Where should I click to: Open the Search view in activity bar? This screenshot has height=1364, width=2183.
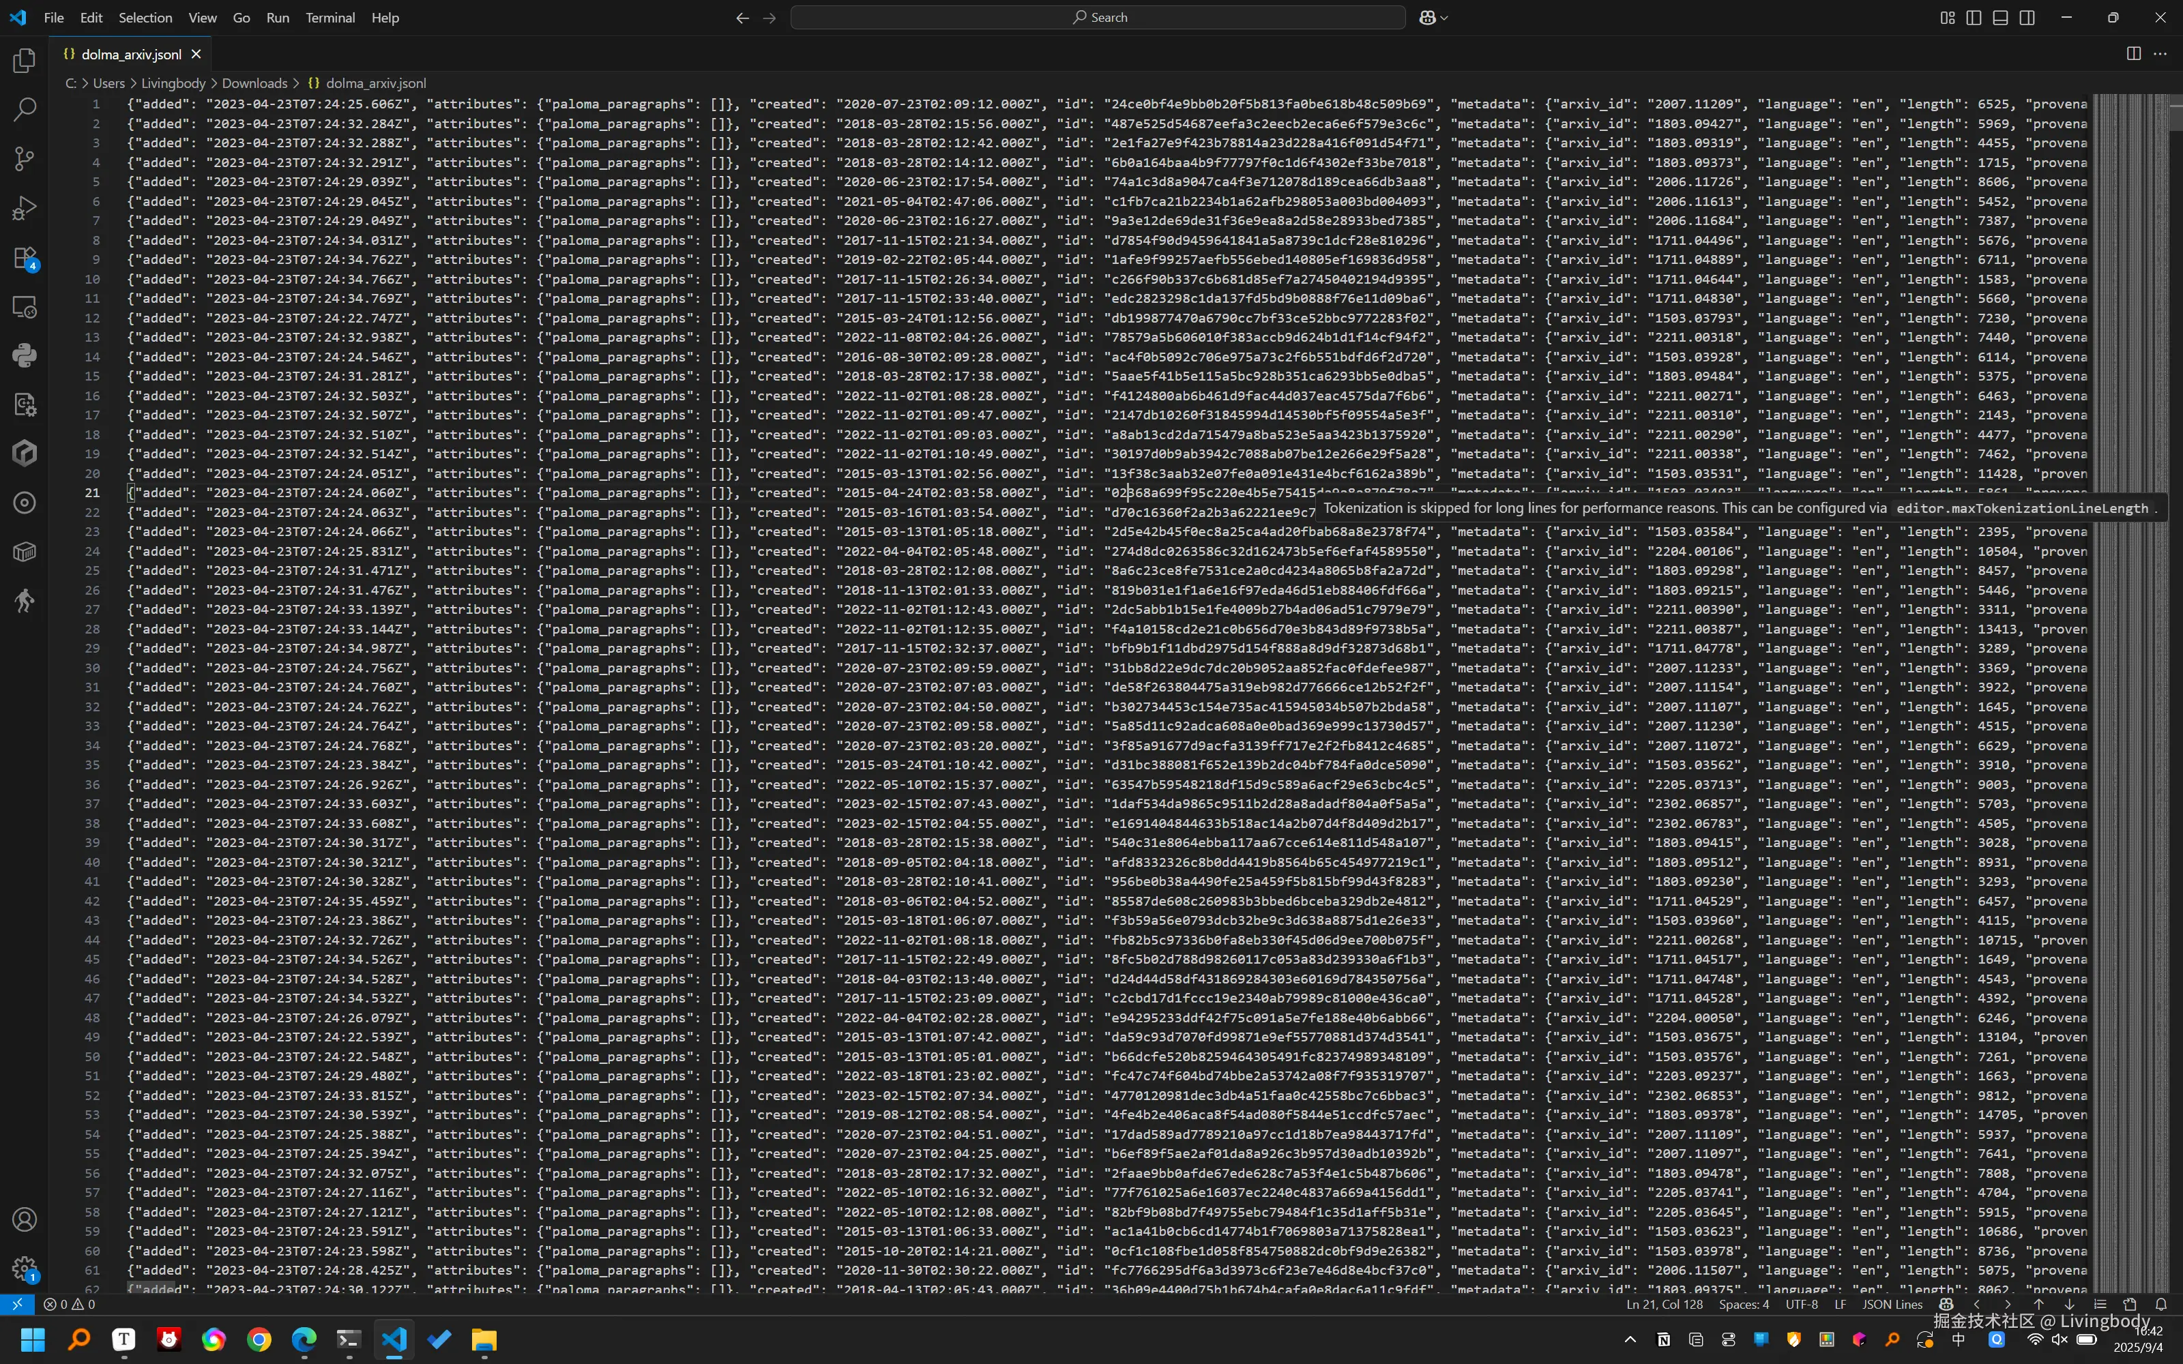click(25, 110)
